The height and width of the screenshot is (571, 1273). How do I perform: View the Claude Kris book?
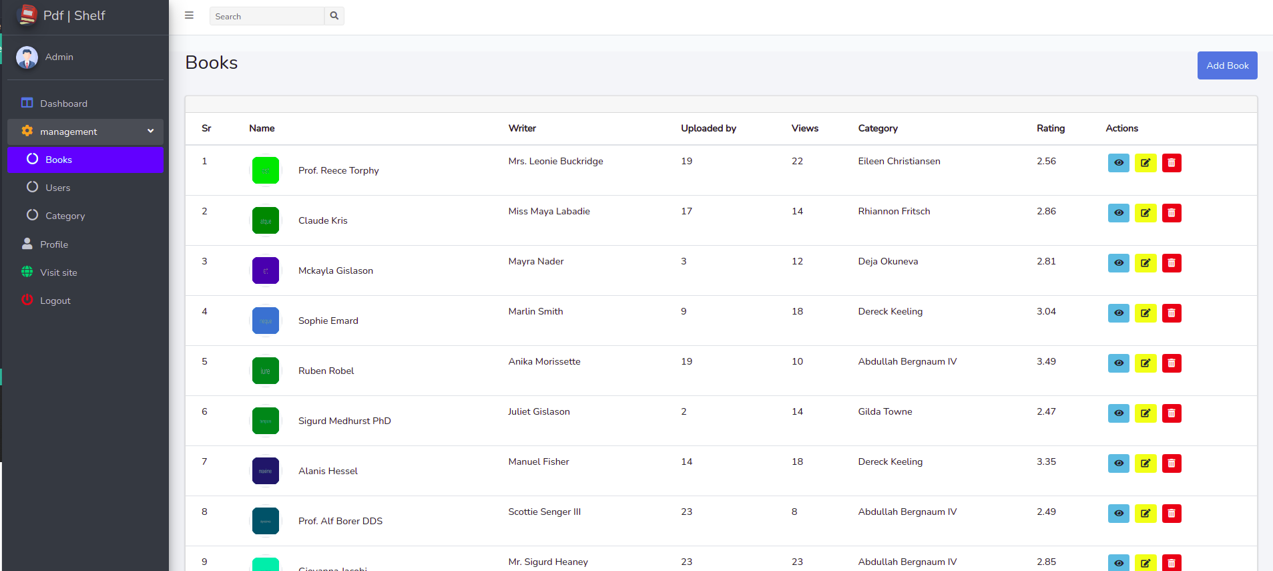1119,213
